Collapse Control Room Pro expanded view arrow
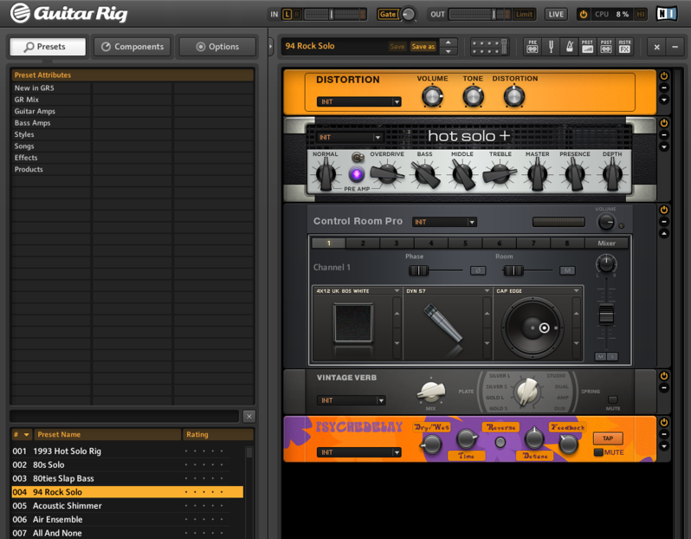The height and width of the screenshot is (539, 691). tap(663, 233)
